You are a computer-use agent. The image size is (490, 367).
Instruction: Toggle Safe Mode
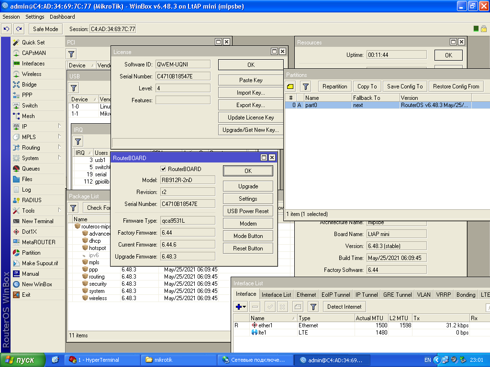coord(45,29)
